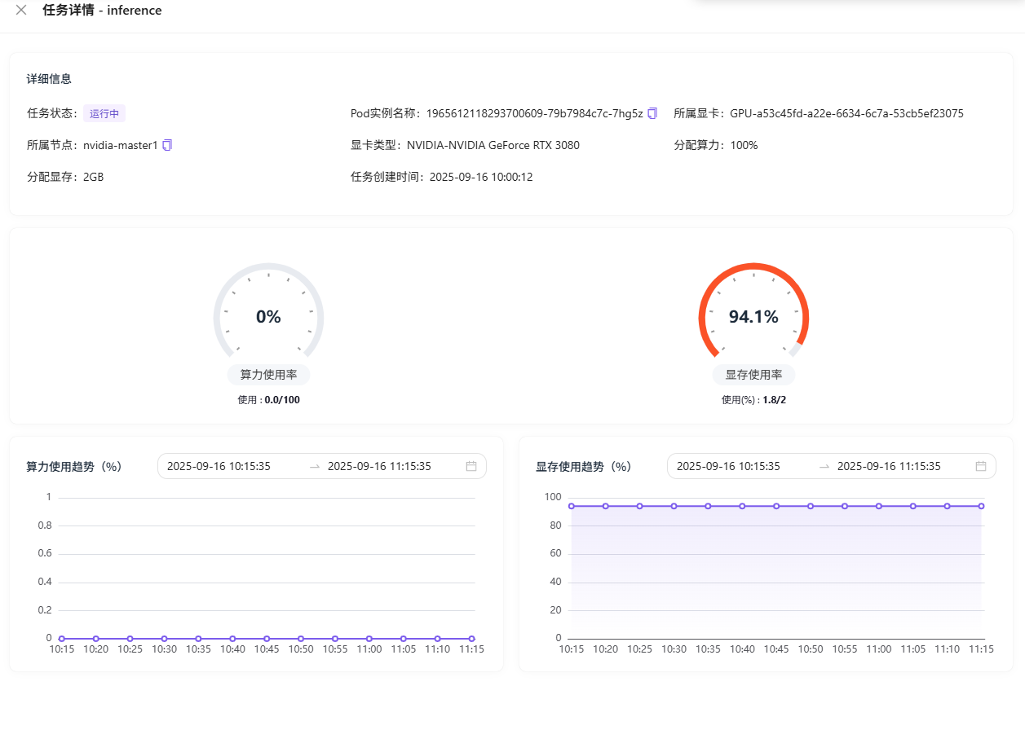Select the 10:45 data point in 显存 chart

(x=776, y=506)
